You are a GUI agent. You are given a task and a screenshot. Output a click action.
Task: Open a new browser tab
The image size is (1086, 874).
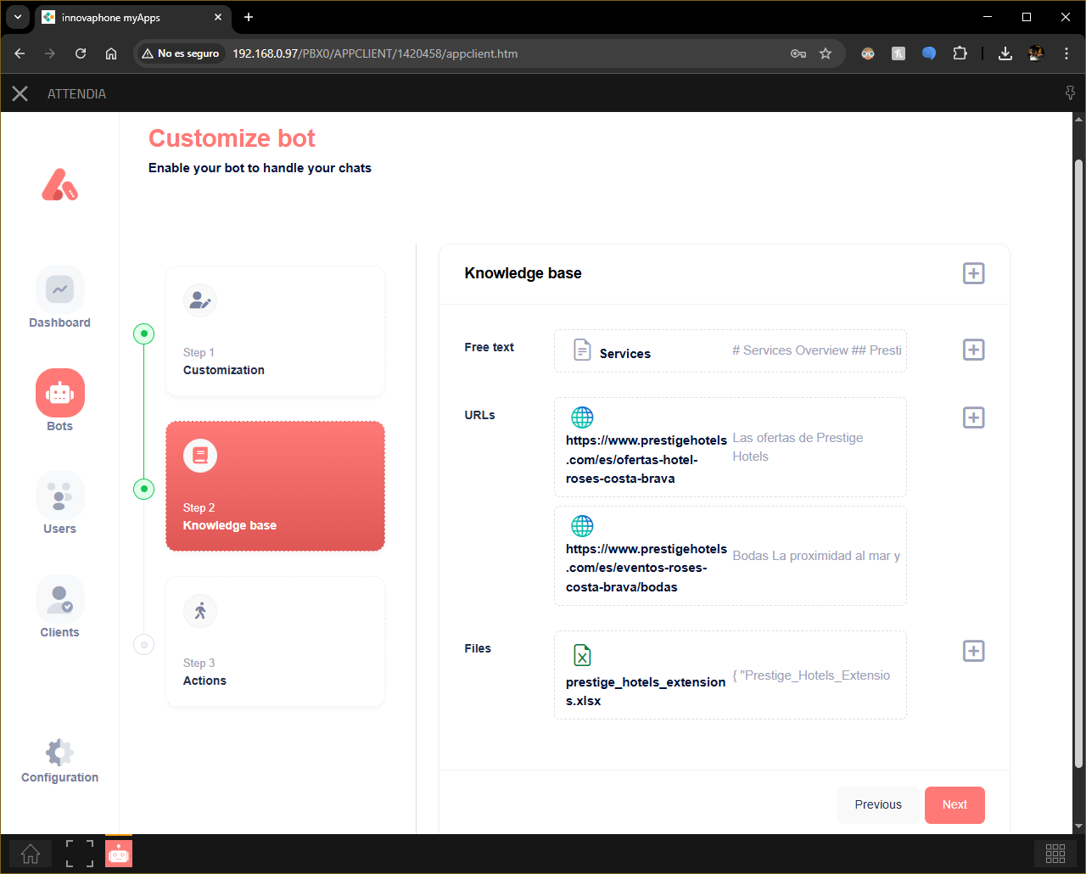[x=249, y=17]
